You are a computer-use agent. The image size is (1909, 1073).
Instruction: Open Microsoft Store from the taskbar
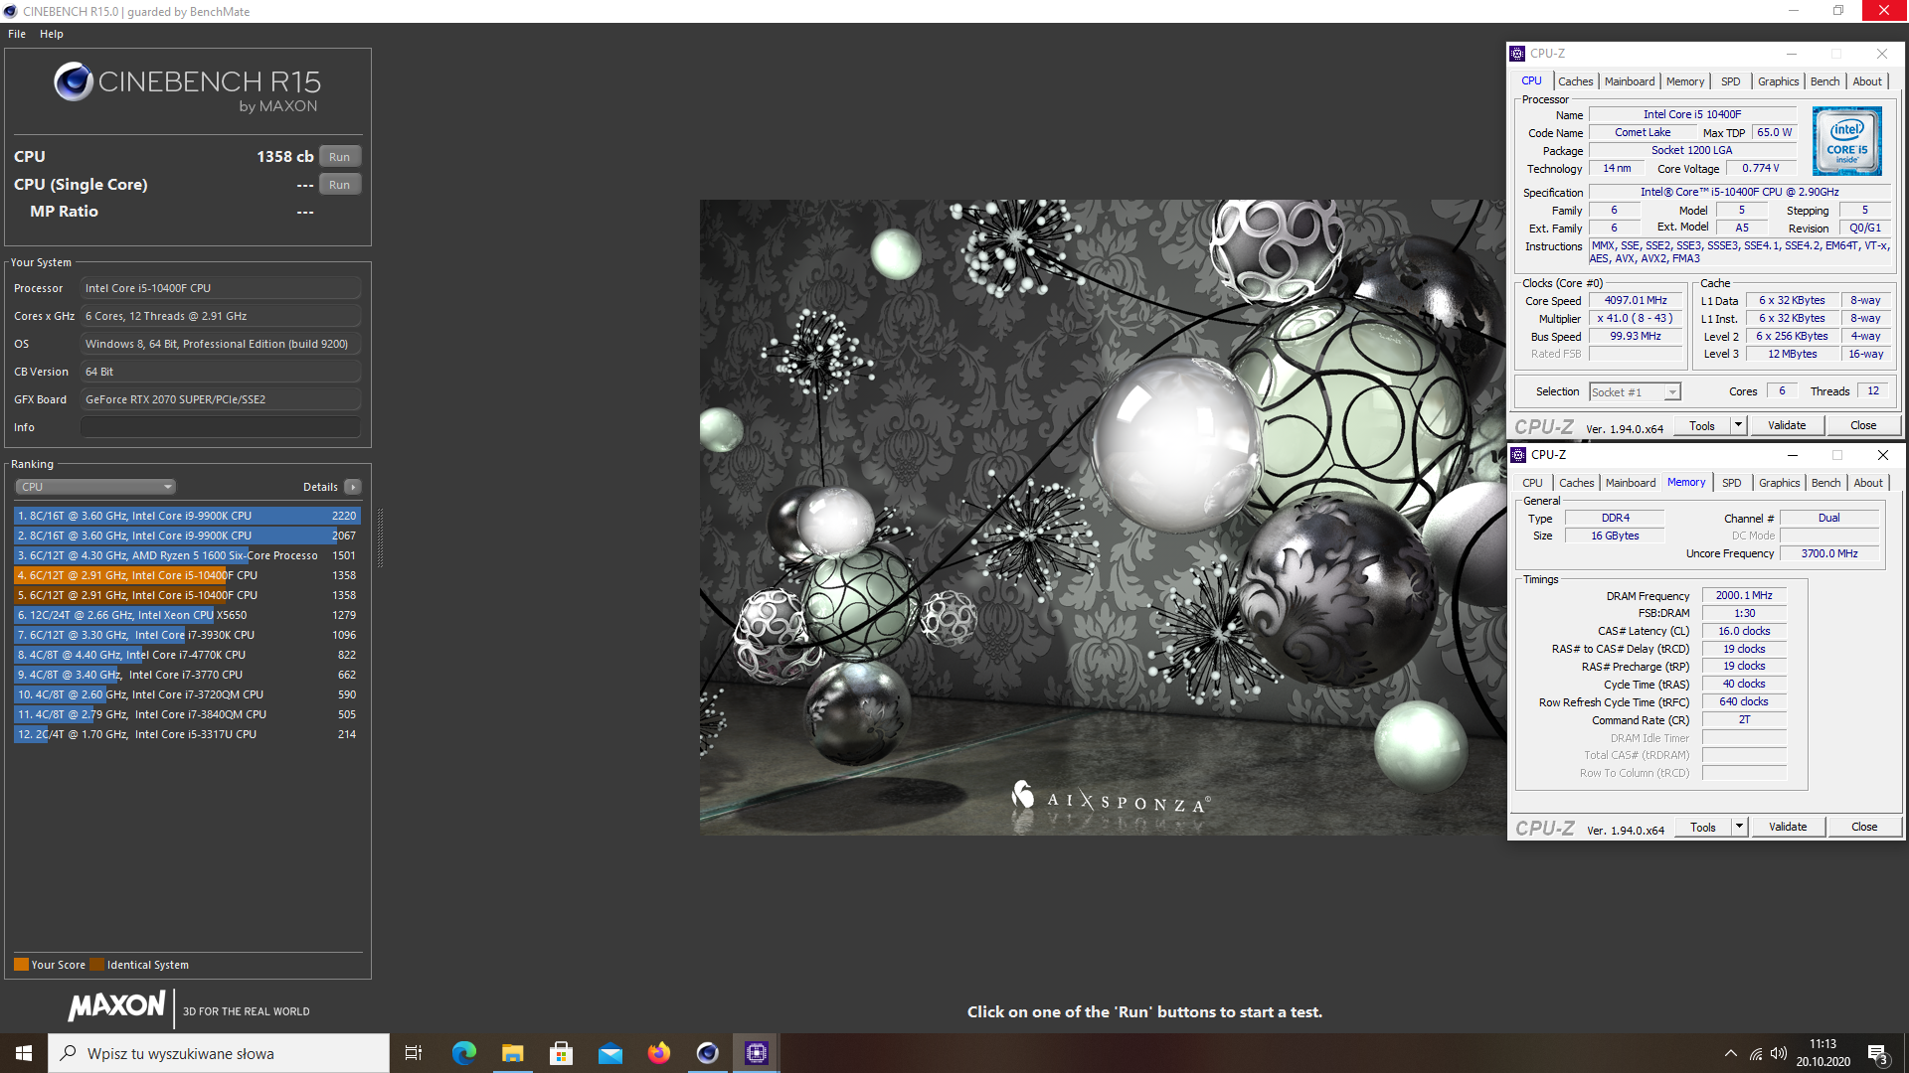click(561, 1053)
